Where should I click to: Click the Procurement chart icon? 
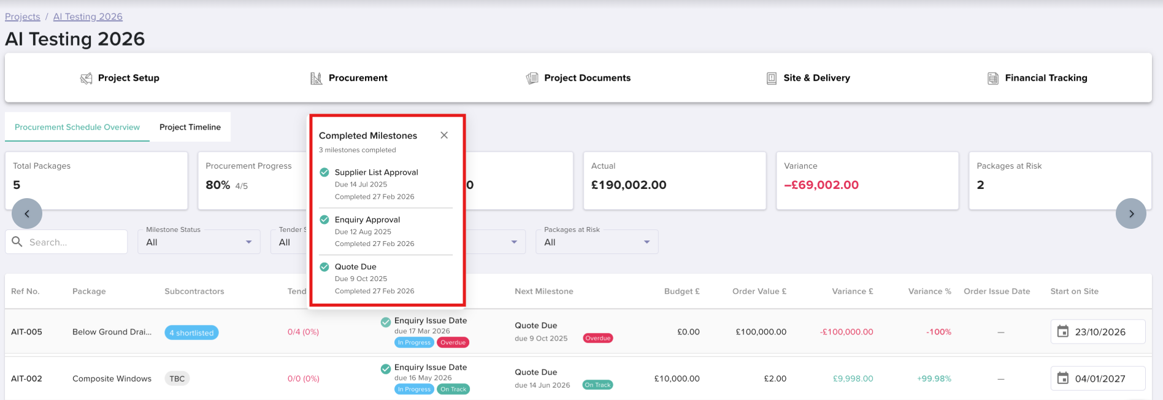(316, 79)
